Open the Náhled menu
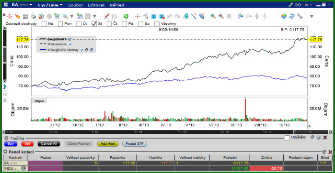335x173 pixels. (117, 5)
